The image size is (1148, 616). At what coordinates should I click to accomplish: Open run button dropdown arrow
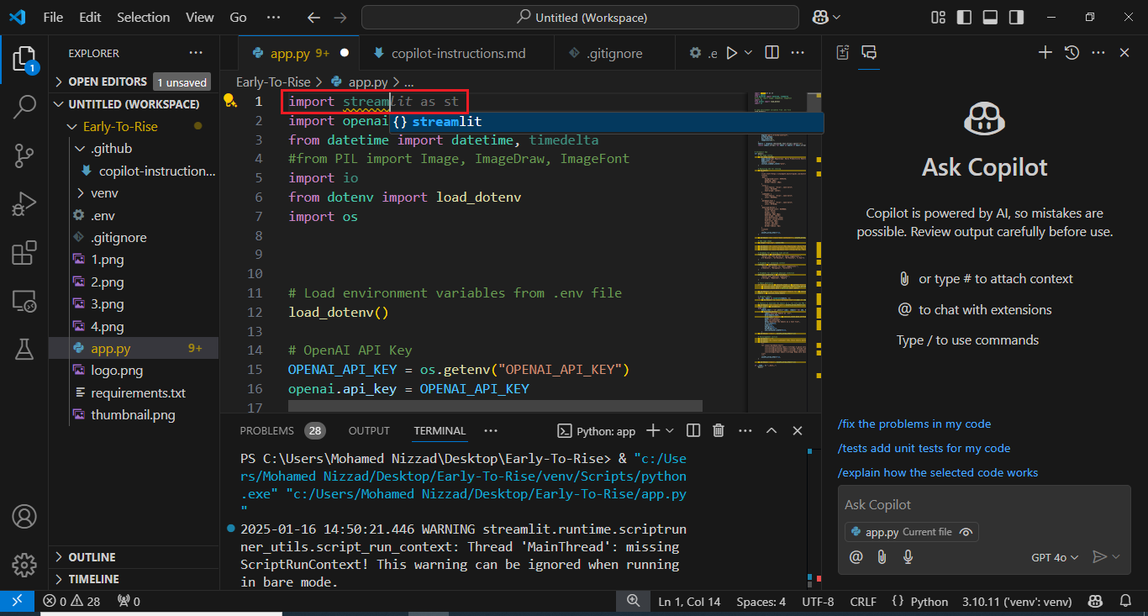(x=748, y=53)
